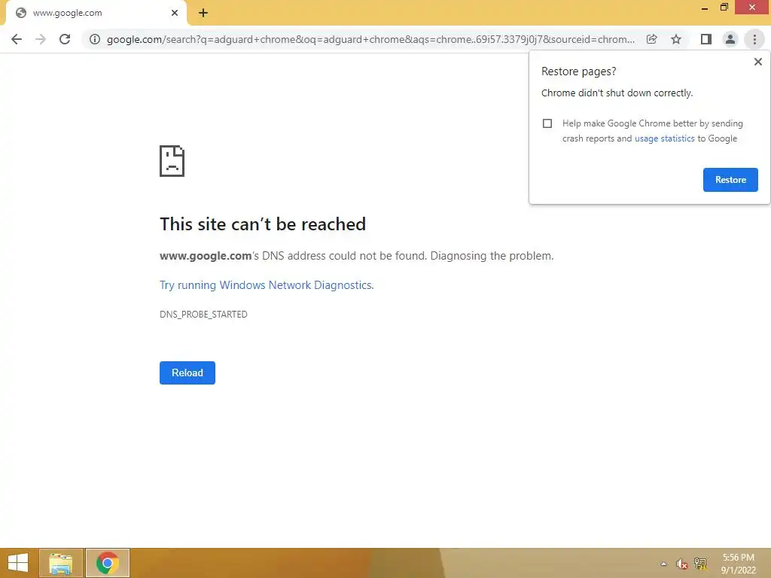771x578 pixels.
Task: Select the DNS_PROBE_STARTED error text
Action: pyautogui.click(x=203, y=315)
